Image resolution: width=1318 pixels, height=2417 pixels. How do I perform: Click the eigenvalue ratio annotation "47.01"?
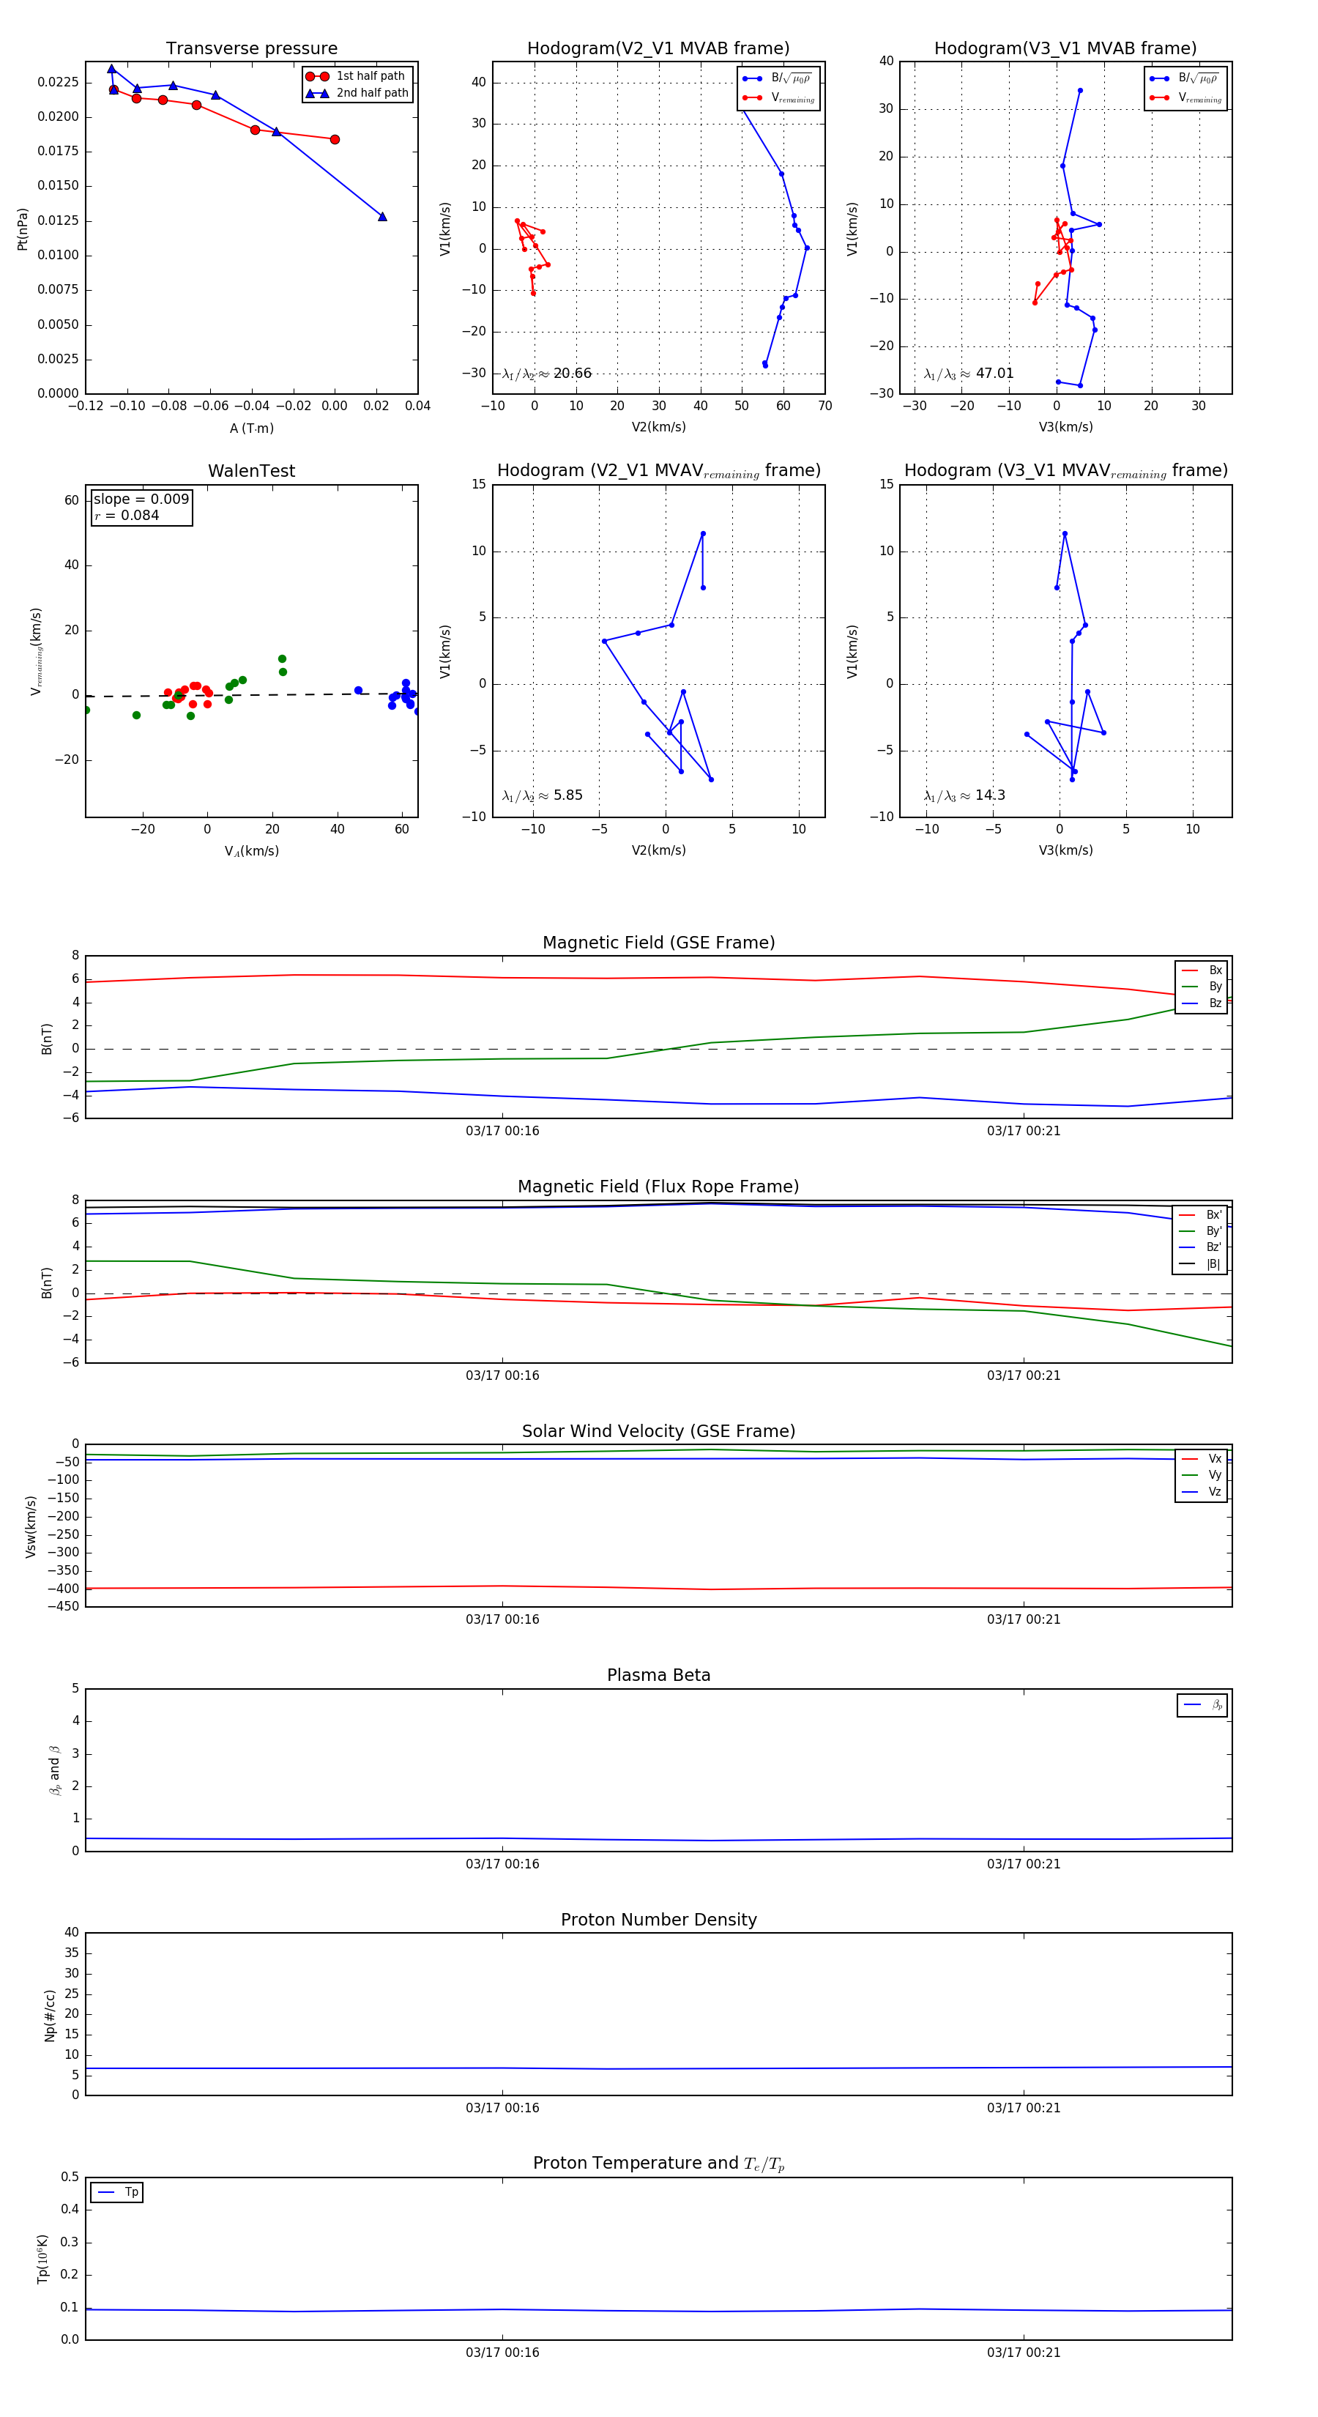pyautogui.click(x=969, y=374)
